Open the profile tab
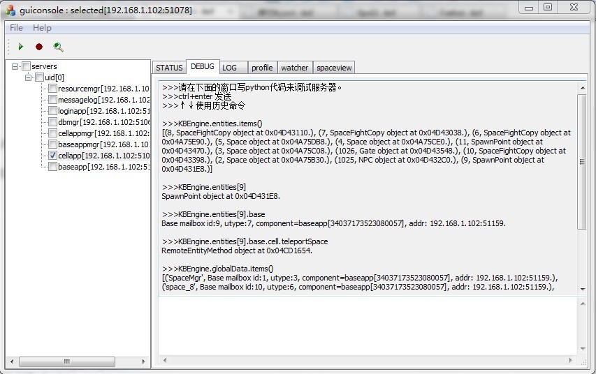The height and width of the screenshot is (374, 596). point(262,68)
